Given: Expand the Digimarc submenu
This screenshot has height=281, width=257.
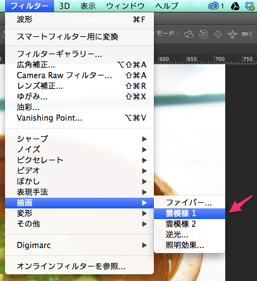Looking at the screenshot, I should point(79,245).
